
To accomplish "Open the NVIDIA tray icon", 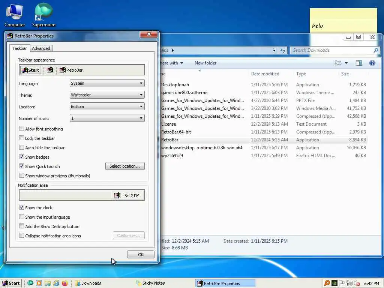I will point(334,283).
